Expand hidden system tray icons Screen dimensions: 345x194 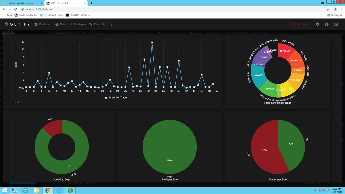(x=315, y=190)
